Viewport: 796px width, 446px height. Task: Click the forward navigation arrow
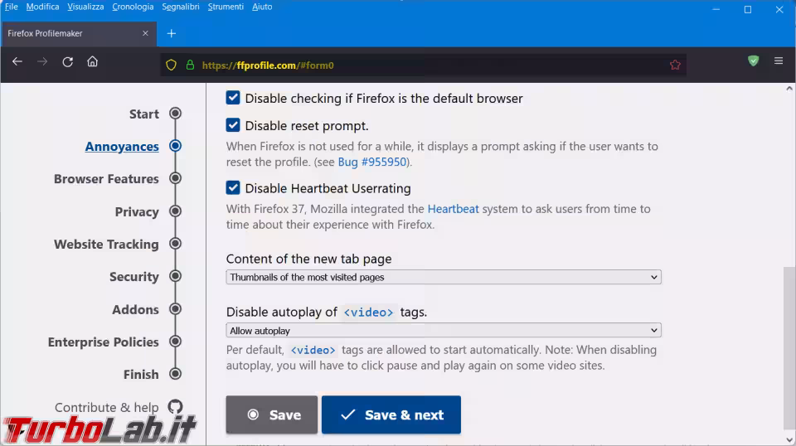(42, 61)
